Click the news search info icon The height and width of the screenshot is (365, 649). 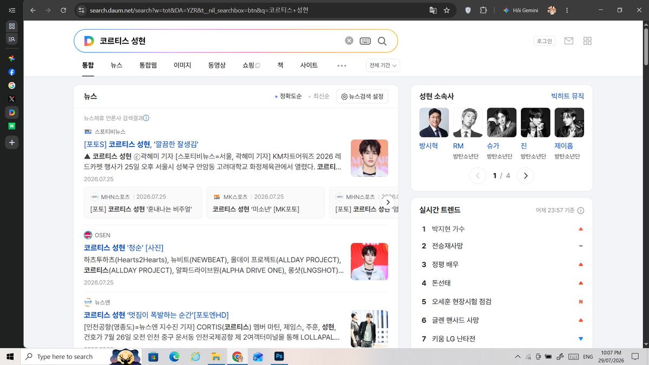(146, 118)
